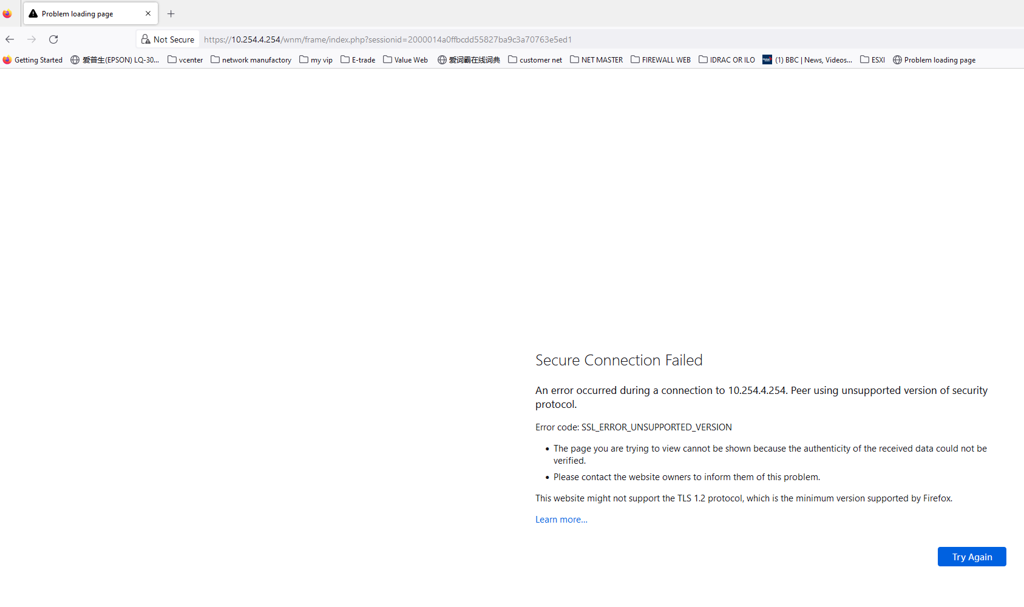This screenshot has height=607, width=1024.
Task: Click the forward navigation arrow
Action: click(x=32, y=39)
